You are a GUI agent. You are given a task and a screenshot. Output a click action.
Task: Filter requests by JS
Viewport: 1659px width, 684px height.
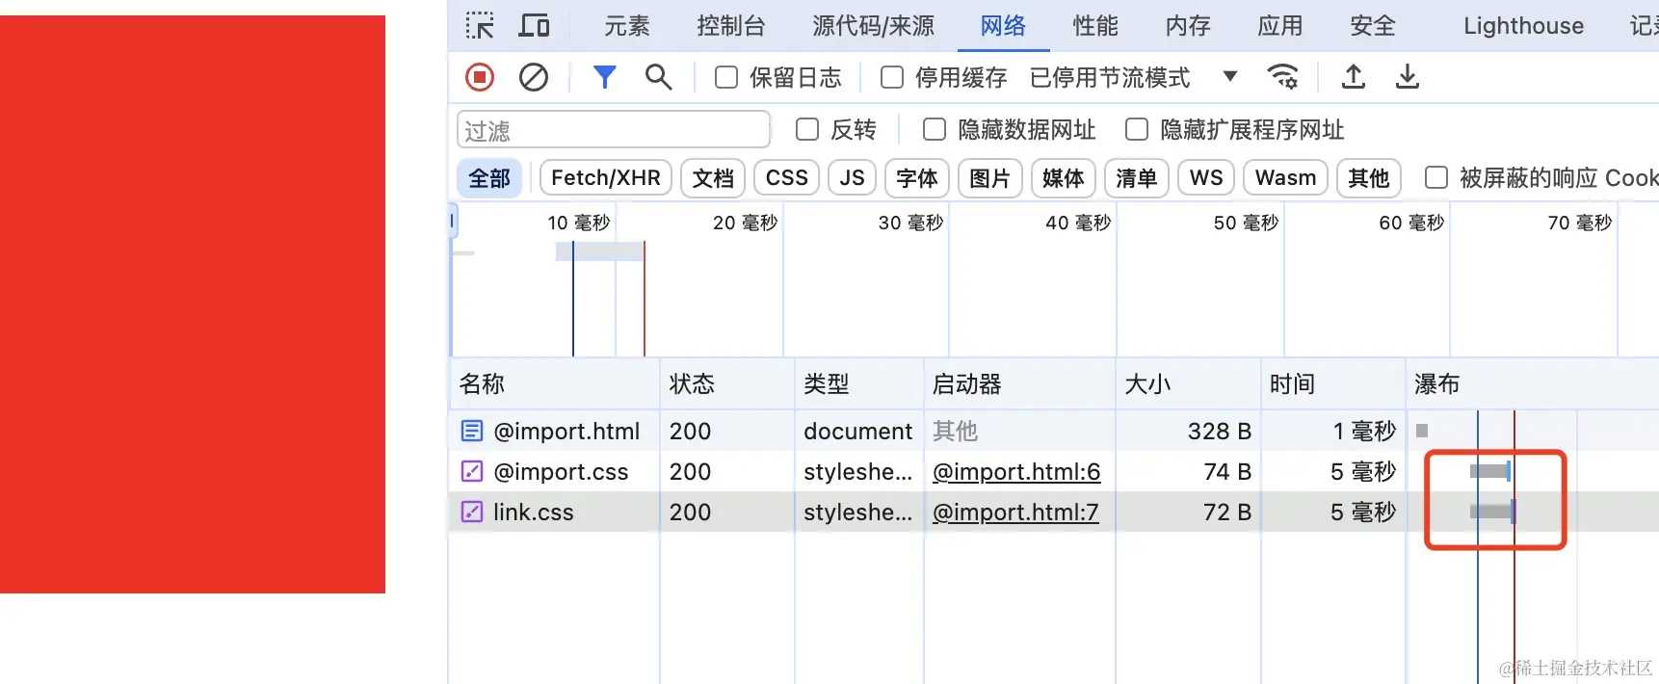pos(852,178)
